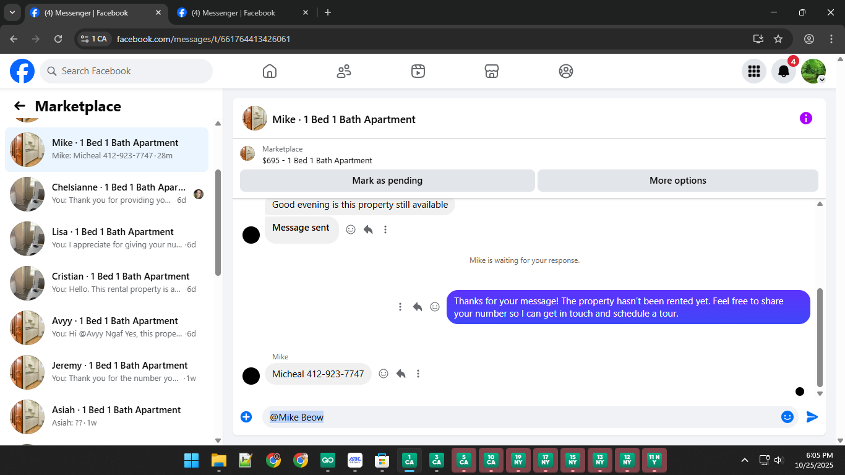Open account profile picture menu
The image size is (845, 475).
pos(813,71)
